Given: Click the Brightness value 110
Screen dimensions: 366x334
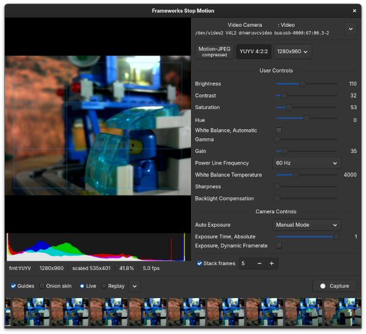Looking at the screenshot, I should coord(353,83).
